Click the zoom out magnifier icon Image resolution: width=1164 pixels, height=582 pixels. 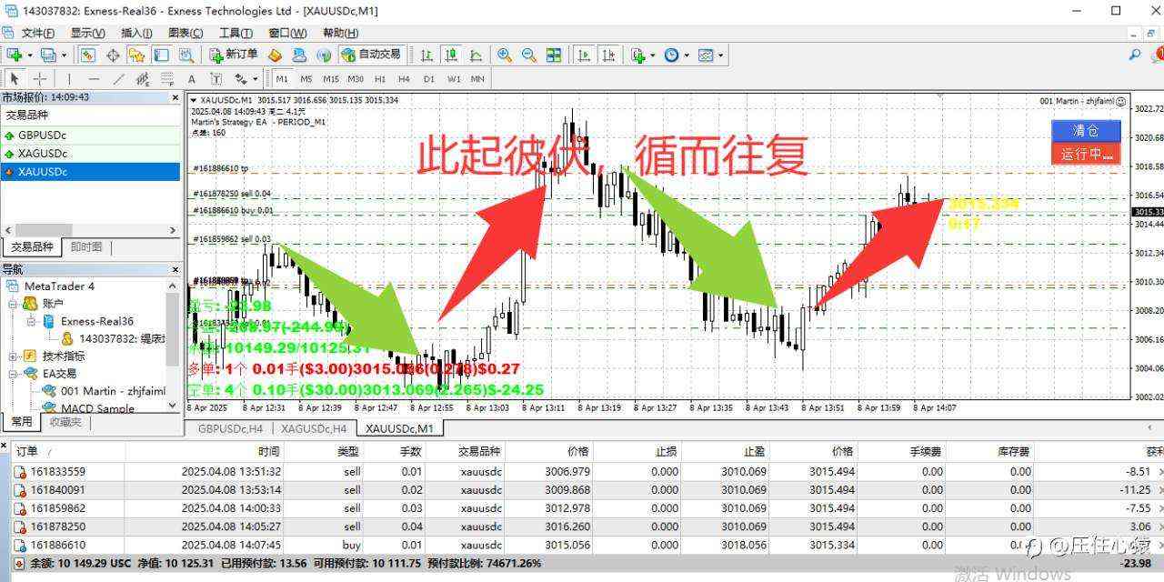click(x=528, y=55)
